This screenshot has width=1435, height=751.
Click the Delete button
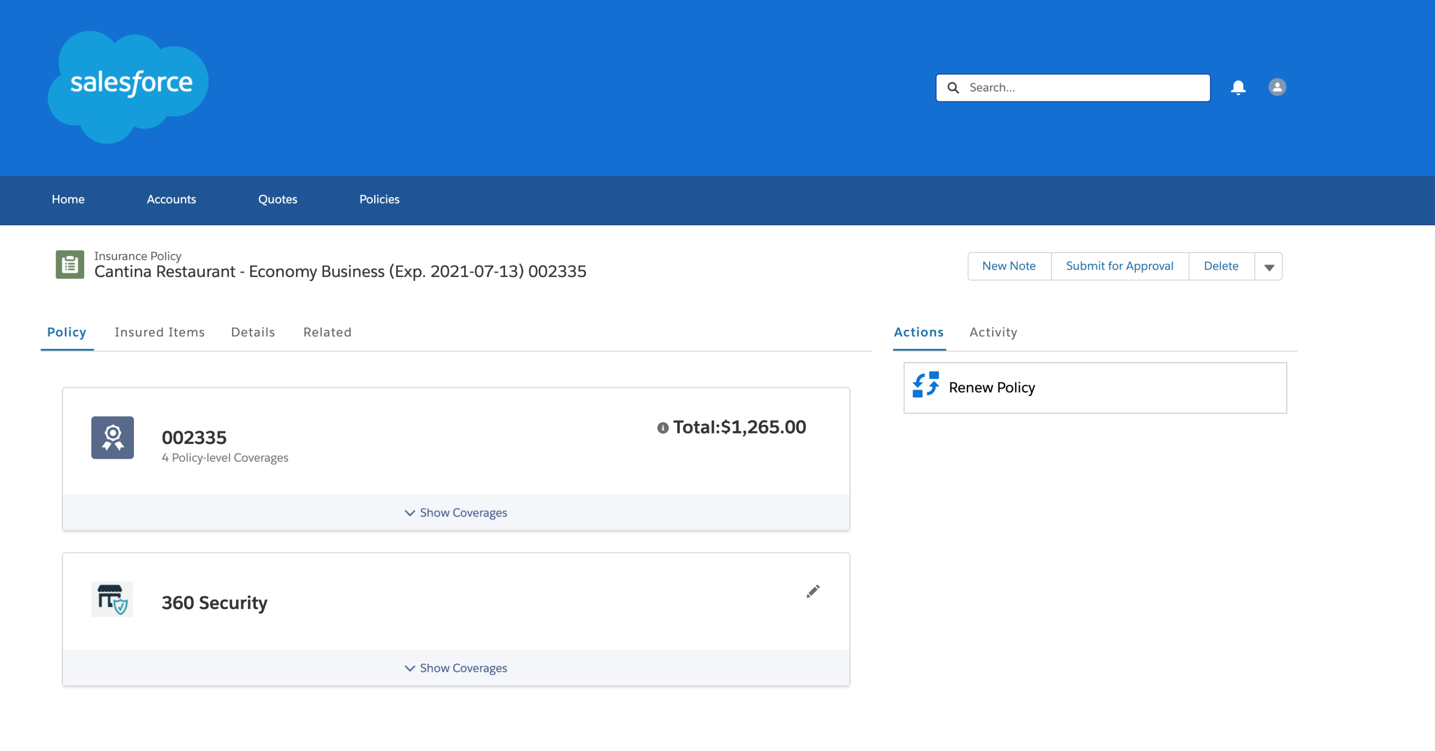pyautogui.click(x=1221, y=266)
